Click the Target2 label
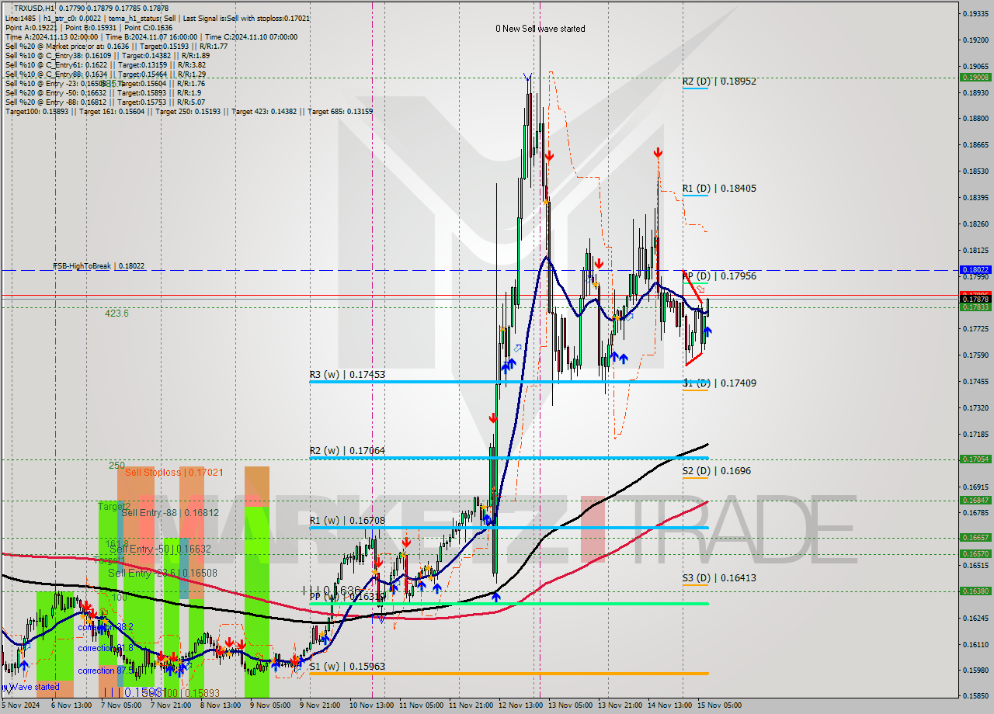Image resolution: width=994 pixels, height=714 pixels. tap(114, 506)
